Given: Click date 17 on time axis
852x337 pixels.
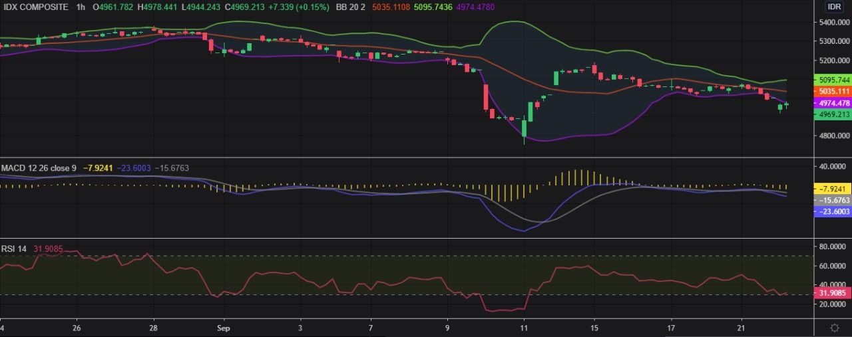Looking at the screenshot, I should [672, 328].
